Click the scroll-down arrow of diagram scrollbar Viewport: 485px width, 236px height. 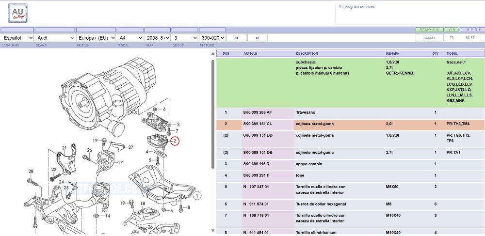(213, 231)
